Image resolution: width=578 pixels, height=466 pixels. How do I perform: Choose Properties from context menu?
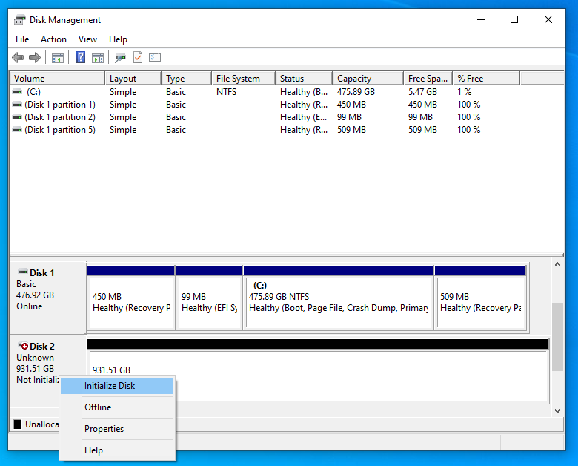tap(117, 429)
